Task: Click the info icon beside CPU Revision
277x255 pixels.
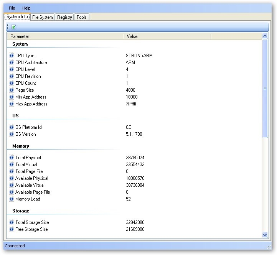Action: (x=12, y=76)
